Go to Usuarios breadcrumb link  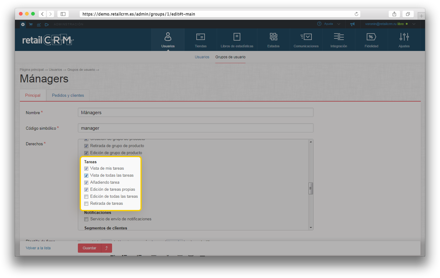(x=55, y=70)
